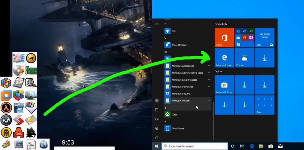
Task: Click the yellow ghost circle icon
Action: coord(6,133)
